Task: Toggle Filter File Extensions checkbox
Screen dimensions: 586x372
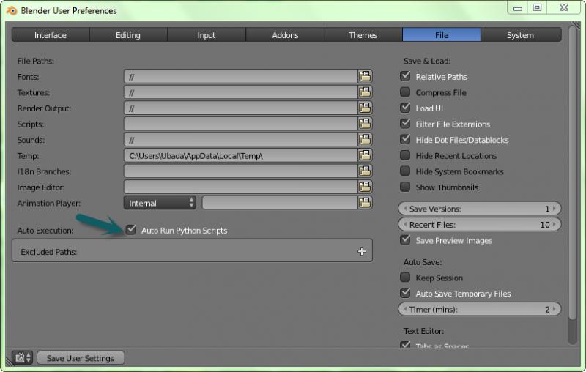Action: [405, 124]
